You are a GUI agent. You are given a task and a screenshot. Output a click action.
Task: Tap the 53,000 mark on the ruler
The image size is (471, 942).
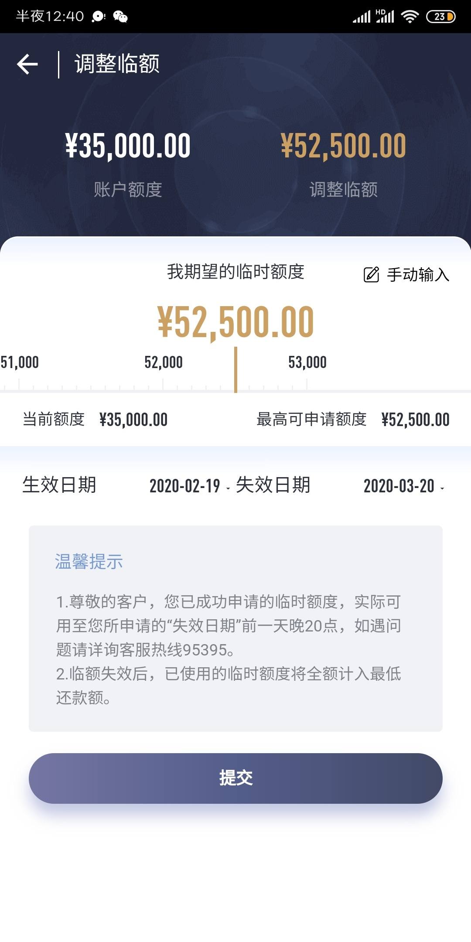(x=307, y=362)
